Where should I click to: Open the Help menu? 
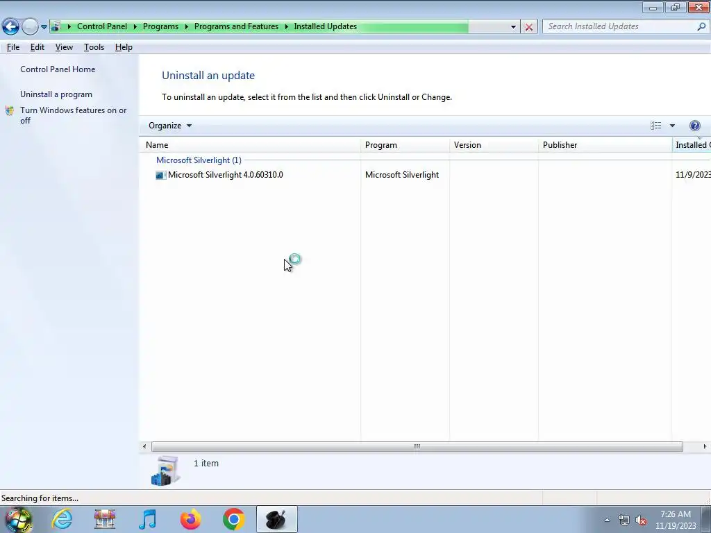coord(124,47)
